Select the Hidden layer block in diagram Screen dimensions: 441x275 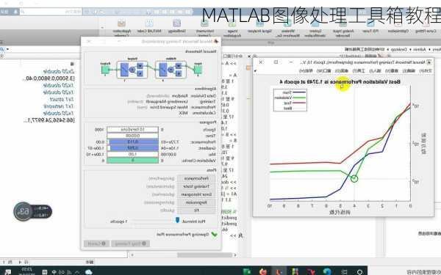coord(171,70)
